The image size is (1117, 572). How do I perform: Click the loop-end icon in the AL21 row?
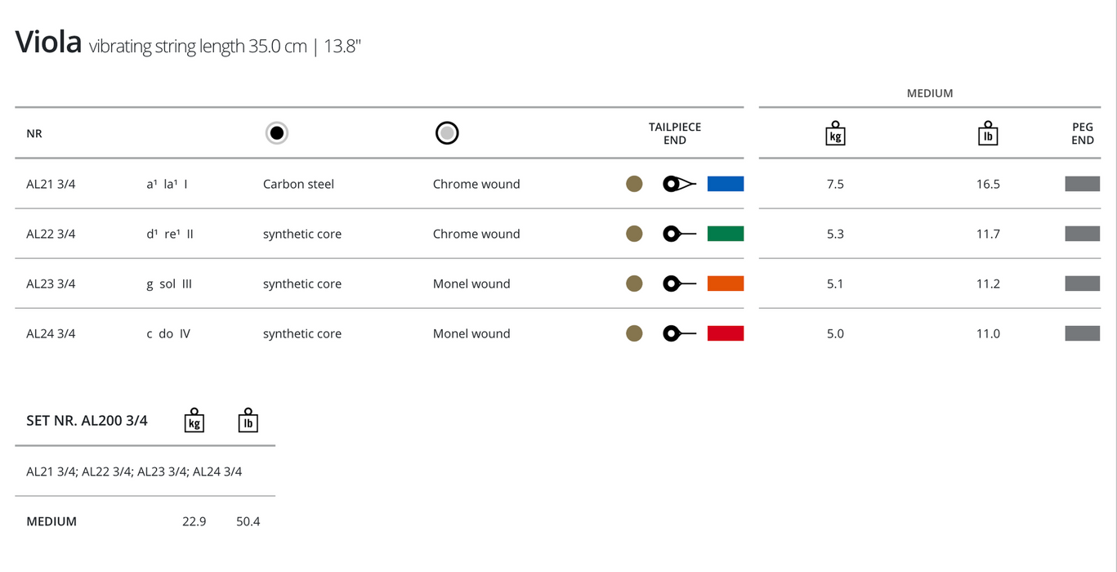[x=678, y=184]
